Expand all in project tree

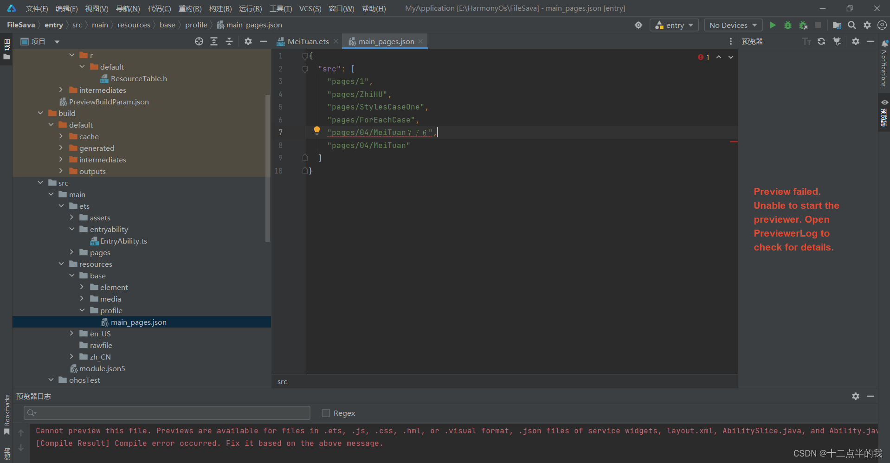coord(214,41)
